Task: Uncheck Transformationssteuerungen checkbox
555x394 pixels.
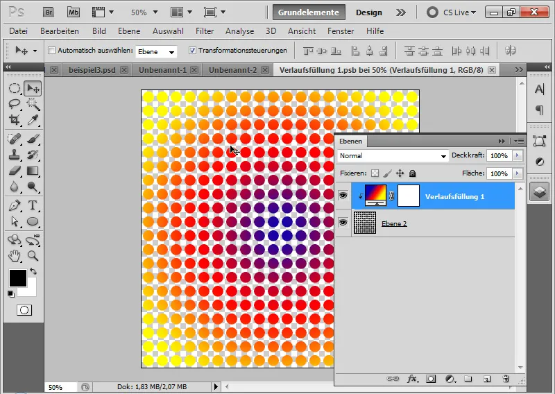Action: point(192,51)
